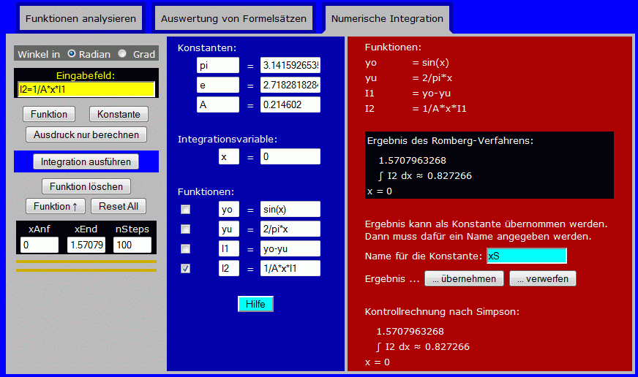Open Hilfe help button
Image resolution: width=638 pixels, height=377 pixels.
tap(255, 304)
